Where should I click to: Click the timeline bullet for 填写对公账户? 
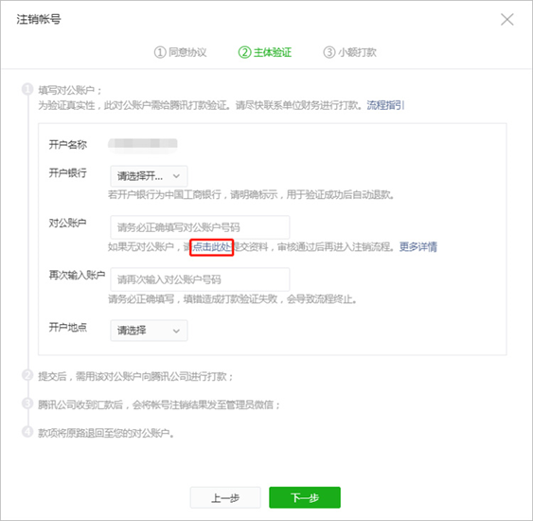[27, 89]
